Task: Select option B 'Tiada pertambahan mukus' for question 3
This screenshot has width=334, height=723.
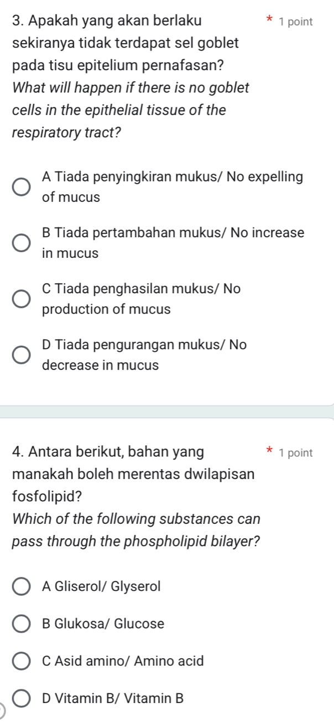Action: tap(20, 242)
